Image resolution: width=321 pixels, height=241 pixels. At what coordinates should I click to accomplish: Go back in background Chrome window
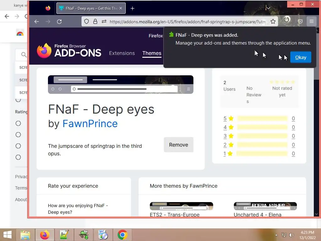click(x=7, y=16)
